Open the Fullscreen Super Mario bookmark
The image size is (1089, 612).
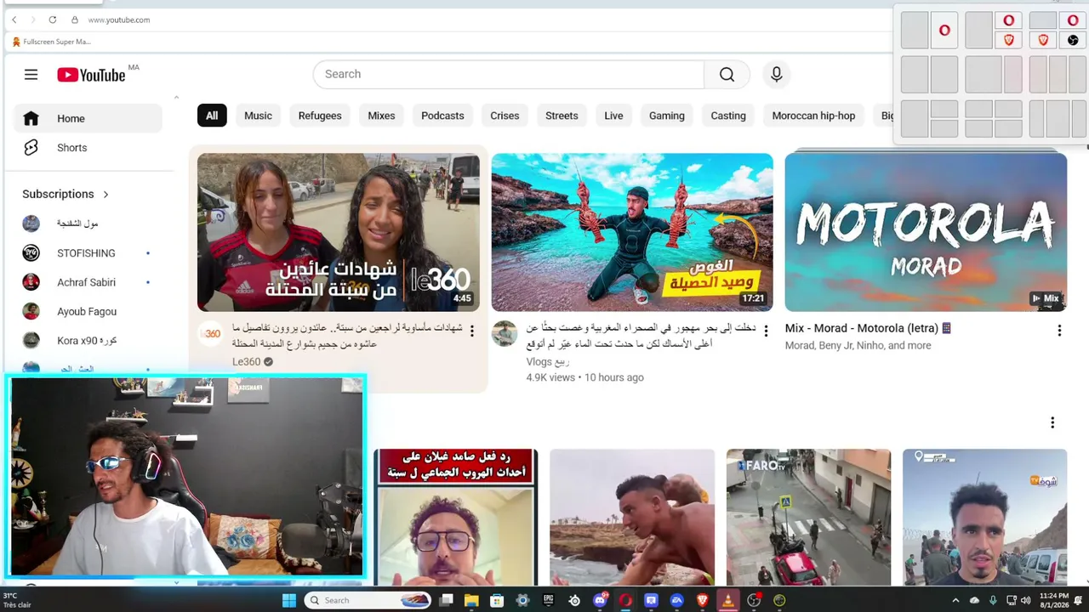(x=52, y=42)
